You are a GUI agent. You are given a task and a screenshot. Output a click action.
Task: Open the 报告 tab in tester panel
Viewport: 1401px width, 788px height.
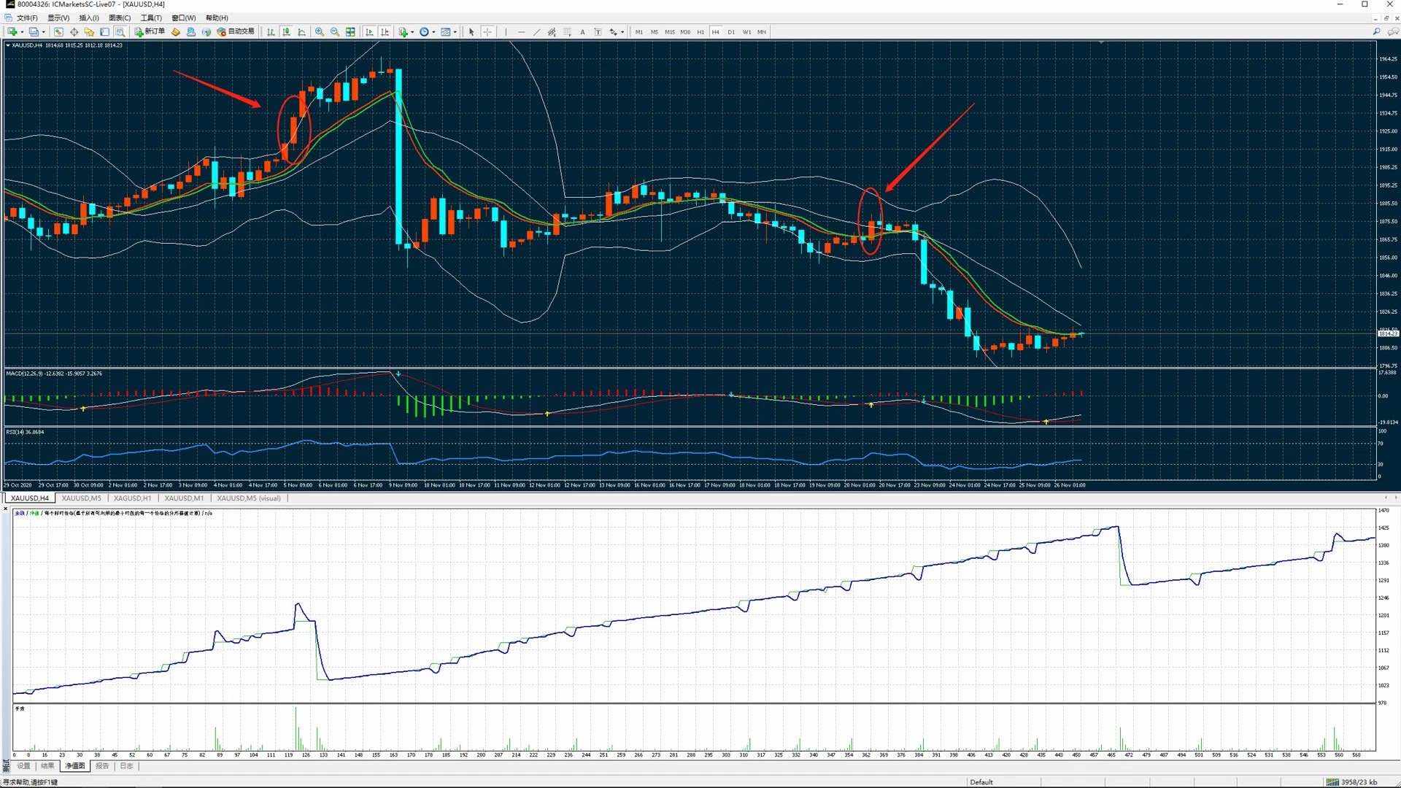click(x=102, y=766)
